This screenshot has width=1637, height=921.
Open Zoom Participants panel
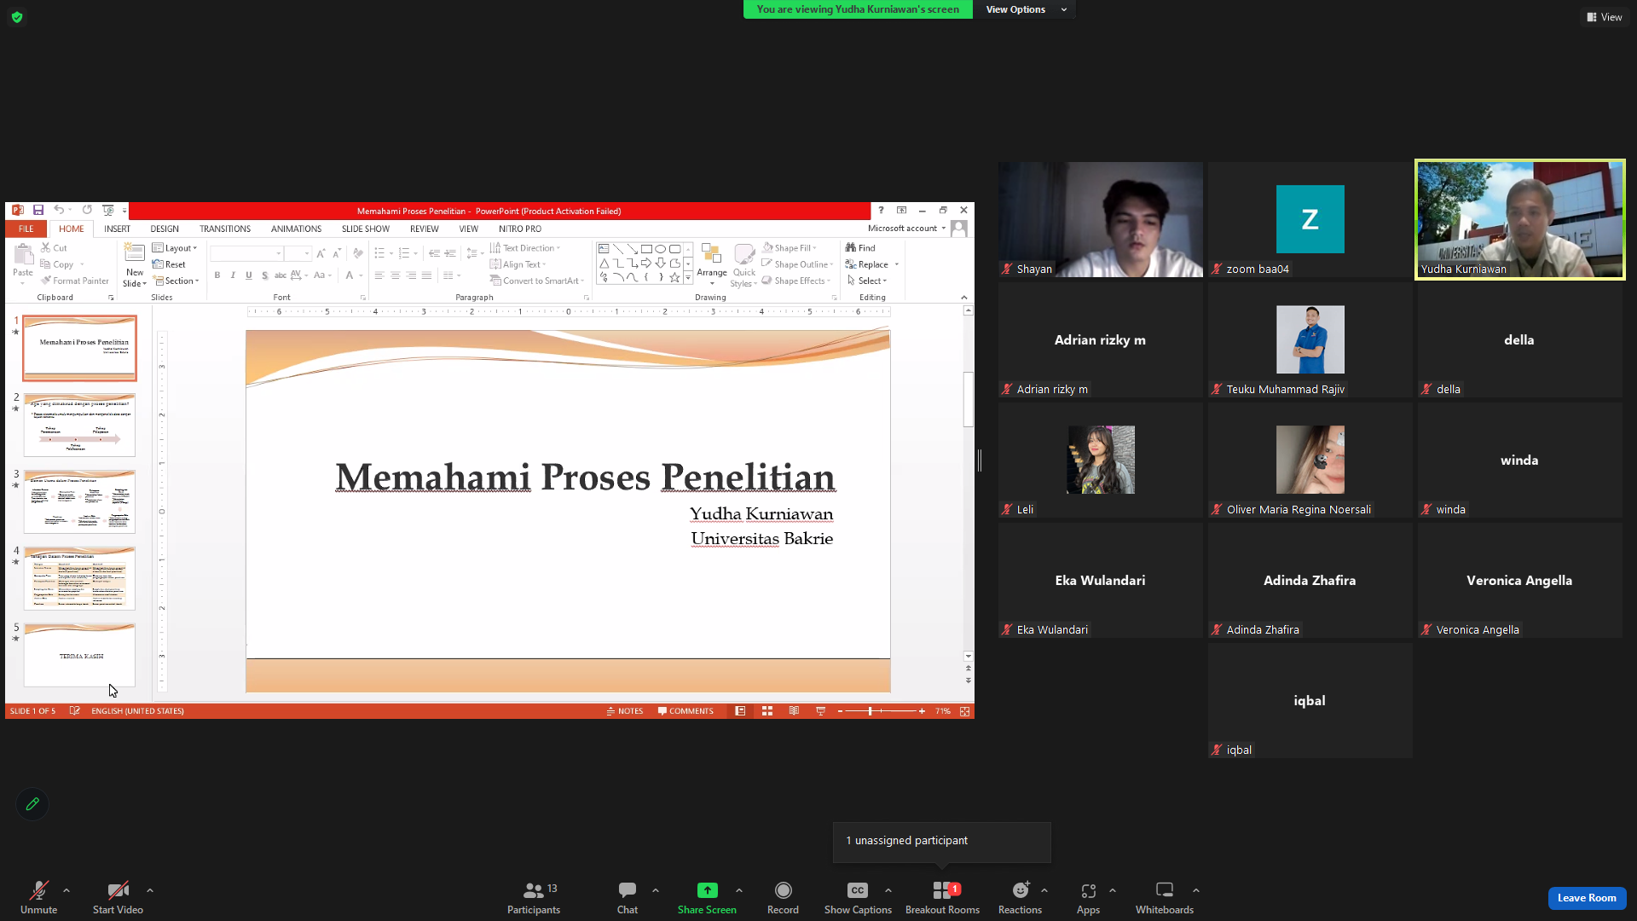534,898
